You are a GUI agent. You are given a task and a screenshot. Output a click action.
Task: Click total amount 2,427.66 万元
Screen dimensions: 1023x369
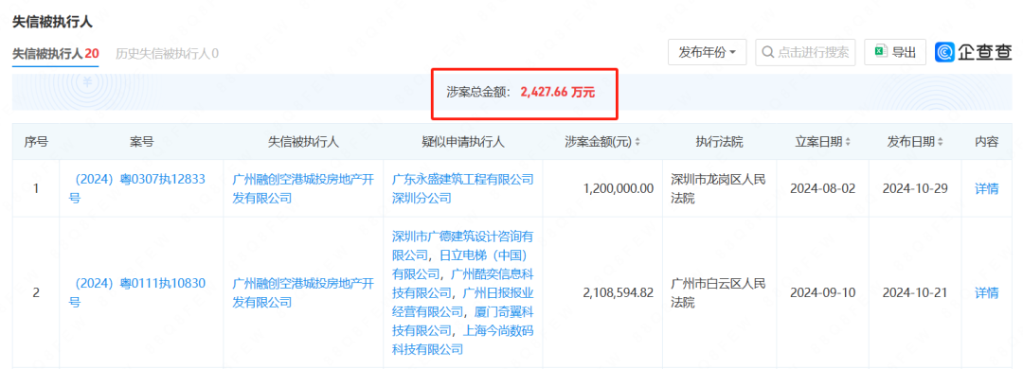(557, 93)
